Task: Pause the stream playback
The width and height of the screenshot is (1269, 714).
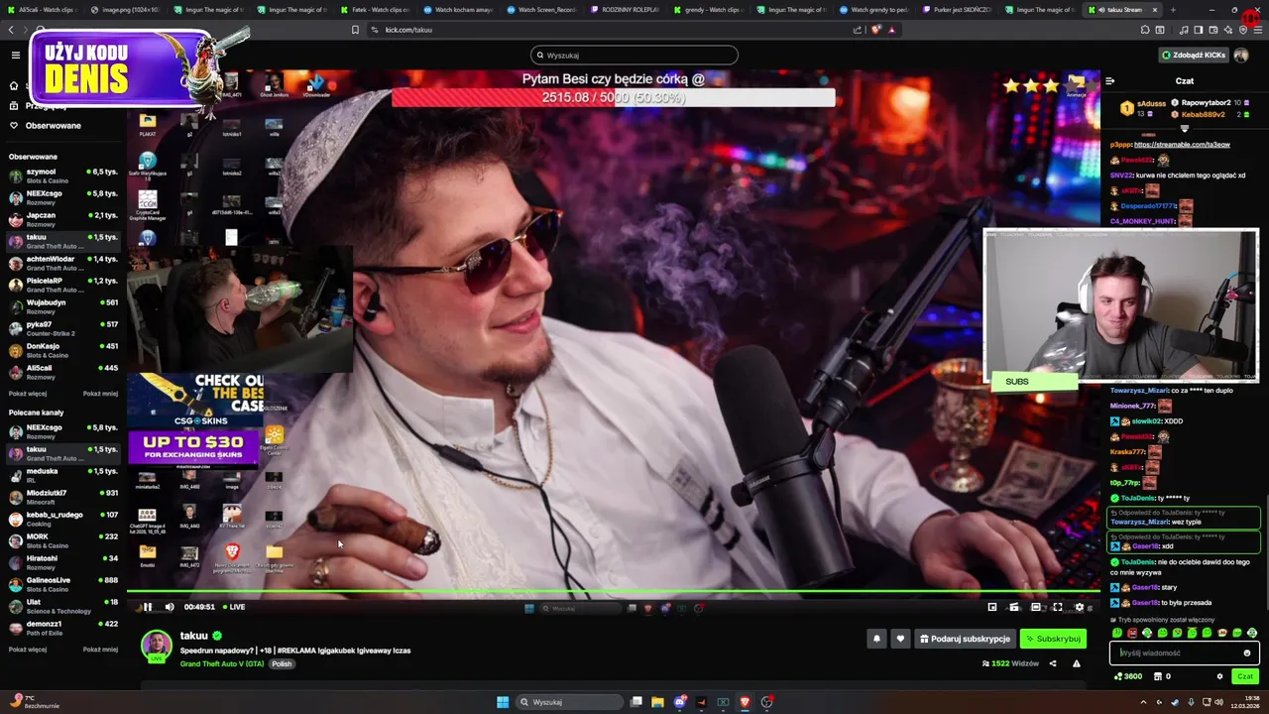Action: point(147,607)
